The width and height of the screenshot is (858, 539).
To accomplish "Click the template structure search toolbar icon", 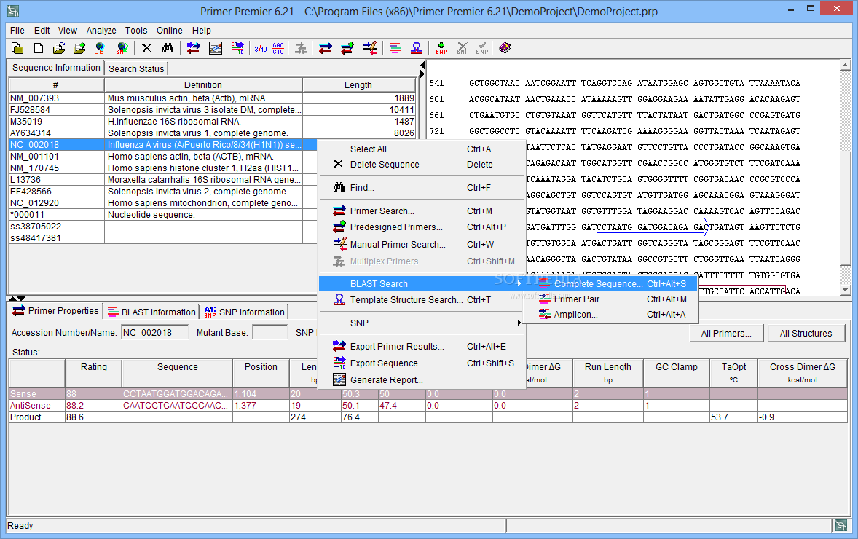I will coord(417,48).
